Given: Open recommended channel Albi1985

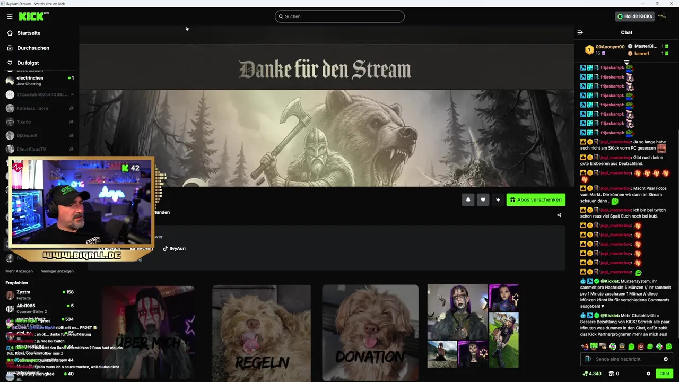Looking at the screenshot, I should [x=39, y=308].
